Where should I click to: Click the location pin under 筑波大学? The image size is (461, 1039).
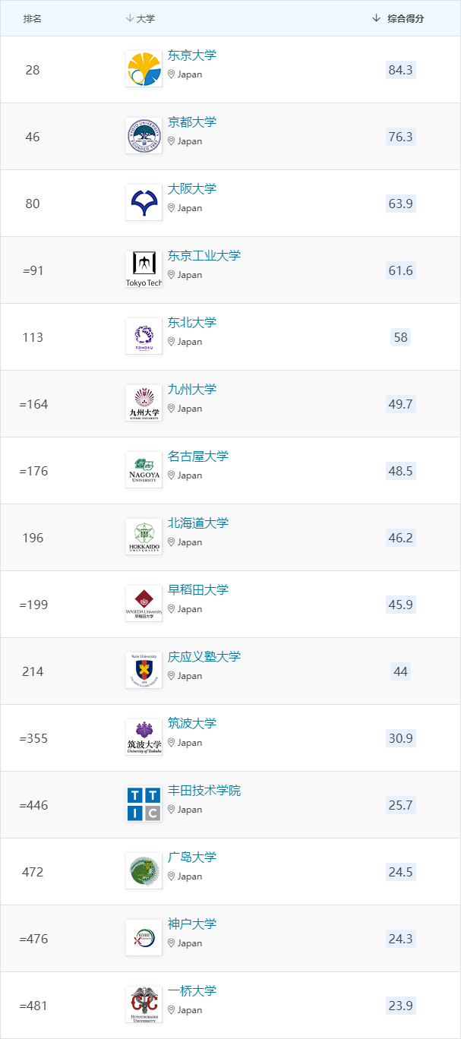click(x=172, y=743)
